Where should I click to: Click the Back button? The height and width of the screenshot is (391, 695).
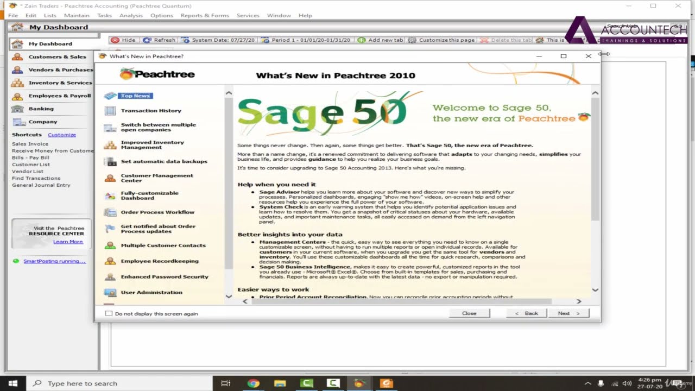pos(527,313)
